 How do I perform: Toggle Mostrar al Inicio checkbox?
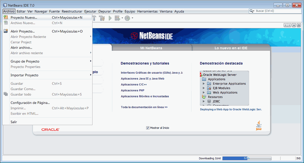click(x=148, y=128)
